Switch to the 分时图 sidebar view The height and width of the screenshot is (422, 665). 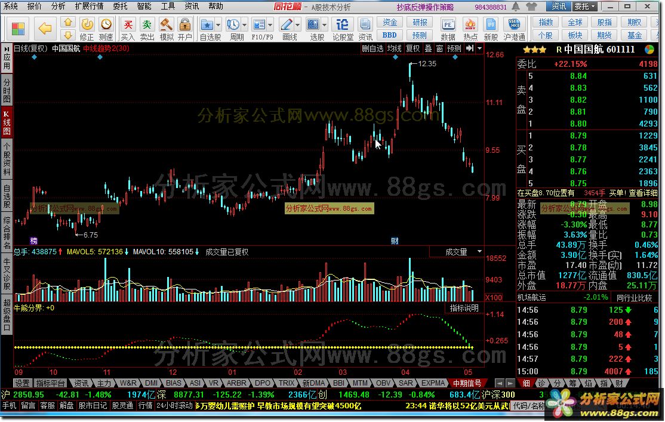tap(7, 91)
